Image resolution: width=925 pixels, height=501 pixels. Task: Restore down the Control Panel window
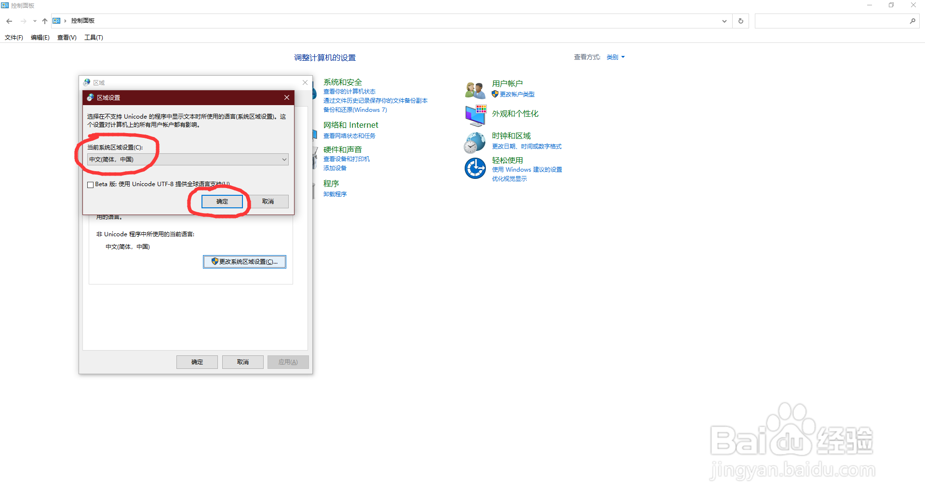click(x=891, y=5)
